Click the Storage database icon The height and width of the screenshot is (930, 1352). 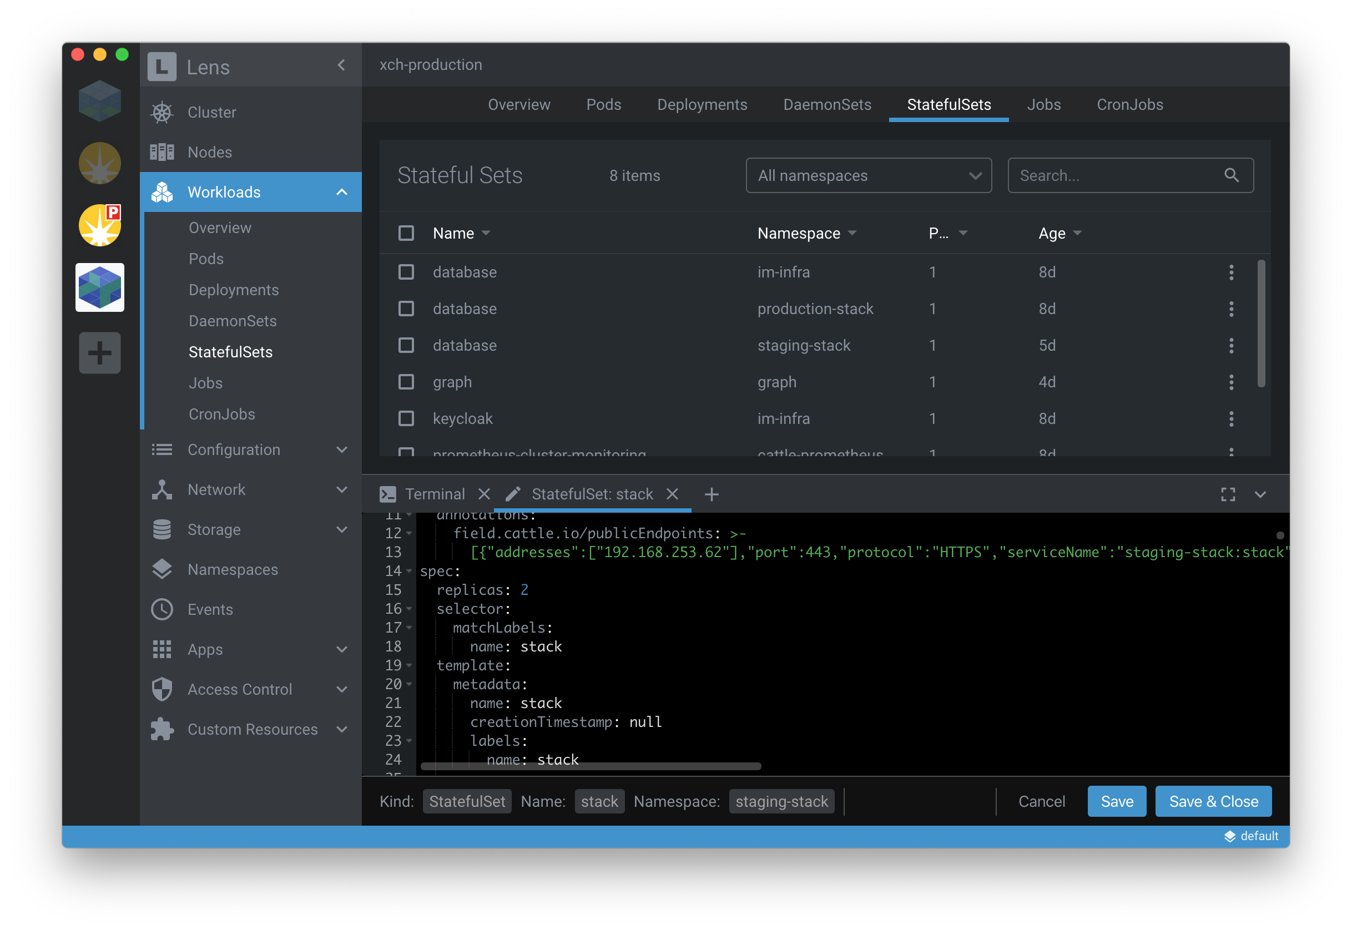pos(162,529)
